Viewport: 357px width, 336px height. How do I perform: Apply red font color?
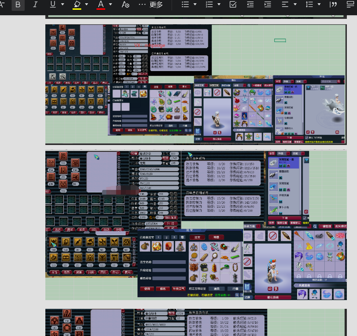101,4
